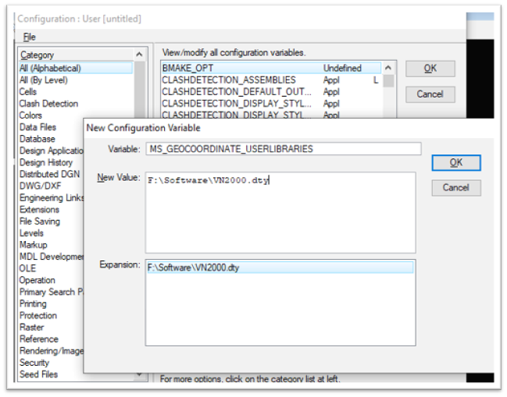Viewport: 507px width, 397px height.
Task: Choose the Security category
Action: click(x=34, y=363)
